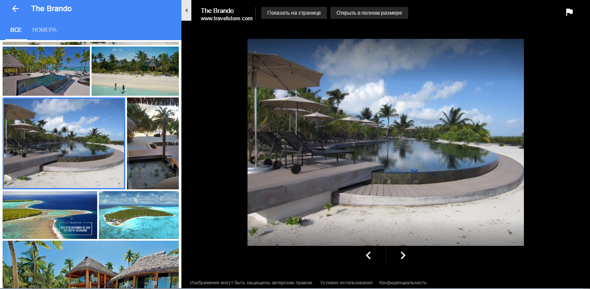
Task: Select the aerial green island thumbnail
Action: point(139,215)
